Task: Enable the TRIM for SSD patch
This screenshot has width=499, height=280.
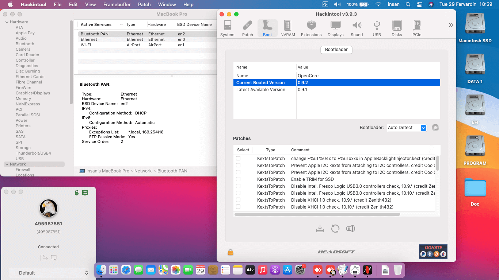Action: (239, 179)
